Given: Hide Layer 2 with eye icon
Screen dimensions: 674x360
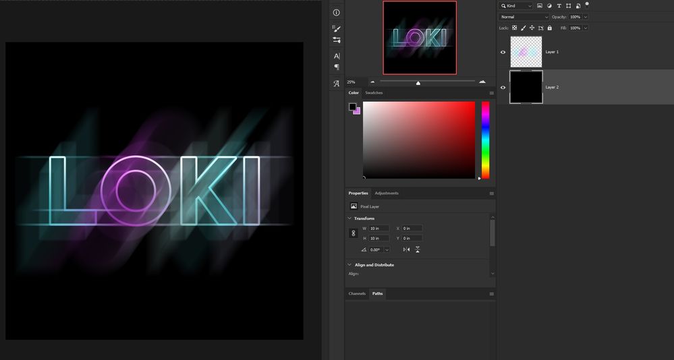Looking at the screenshot, I should coord(503,87).
